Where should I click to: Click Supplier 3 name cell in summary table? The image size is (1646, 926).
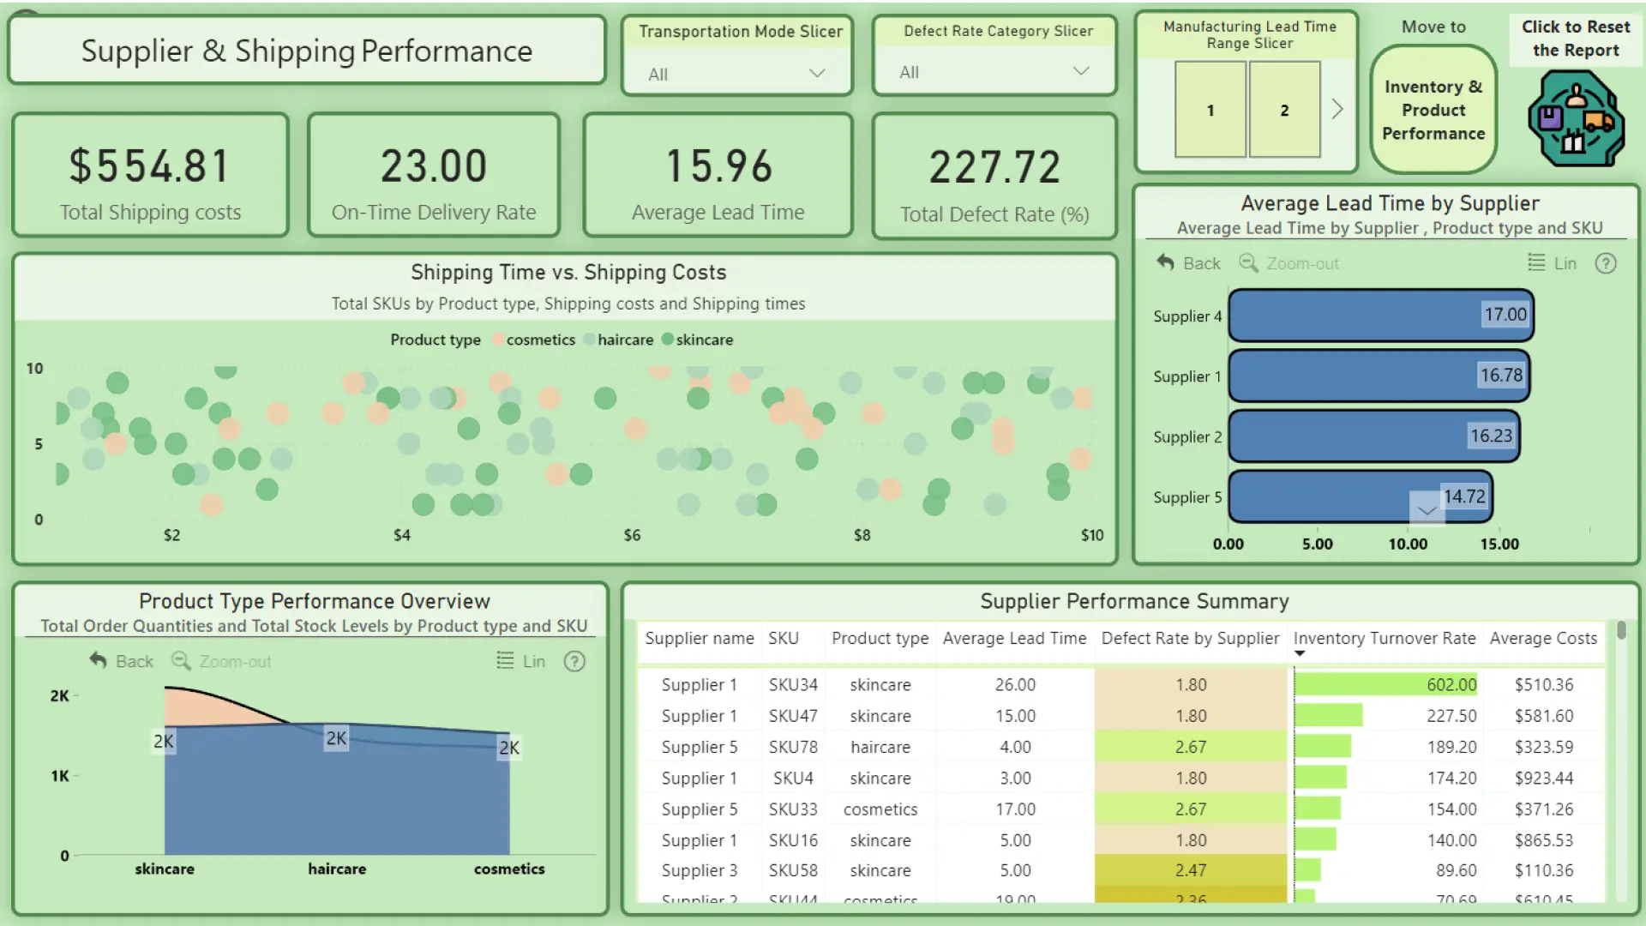pos(699,870)
